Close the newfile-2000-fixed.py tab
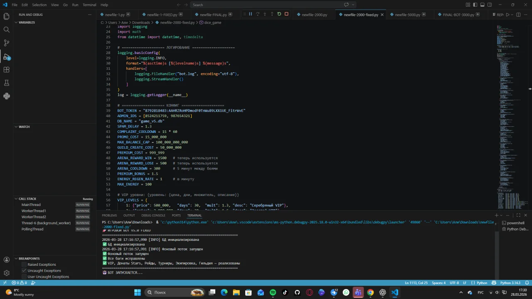Viewport: 532px width, 299px height. click(382, 15)
